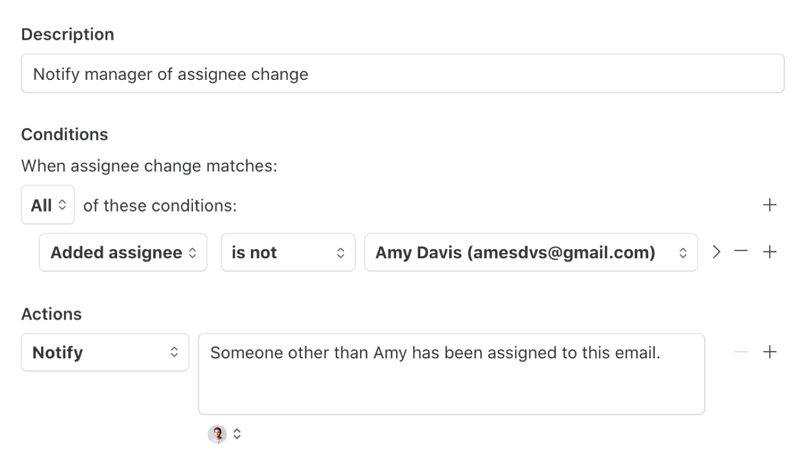This screenshot has height=472, width=808.
Task: Click the Conditions section heading
Action: [64, 134]
